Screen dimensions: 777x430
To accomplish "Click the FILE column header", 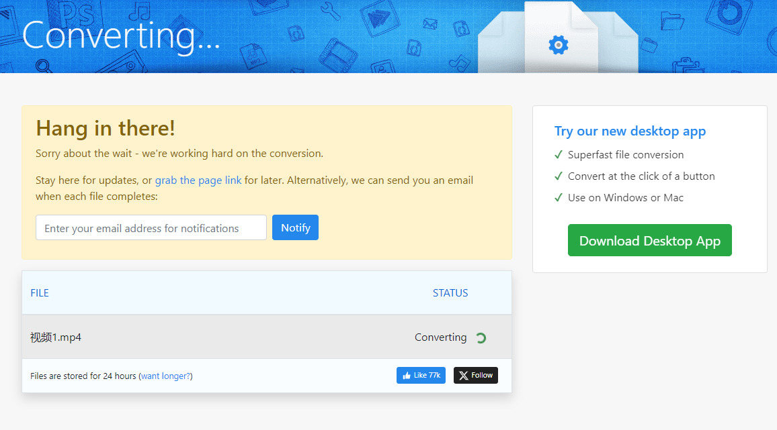I will point(40,293).
